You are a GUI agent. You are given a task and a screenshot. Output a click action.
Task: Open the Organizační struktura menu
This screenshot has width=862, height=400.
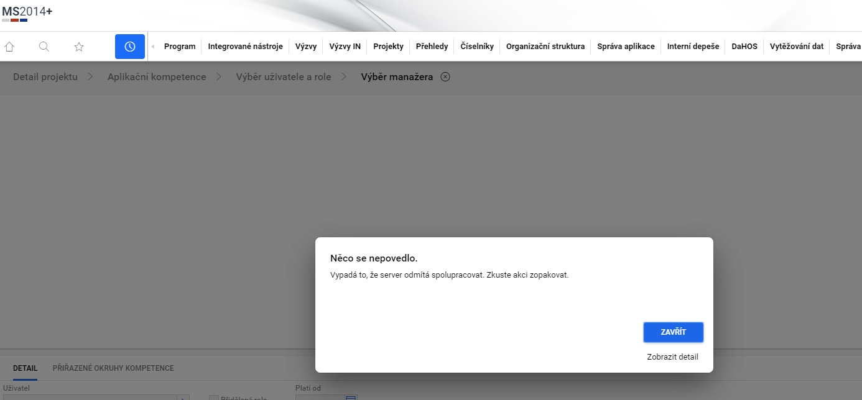(545, 47)
